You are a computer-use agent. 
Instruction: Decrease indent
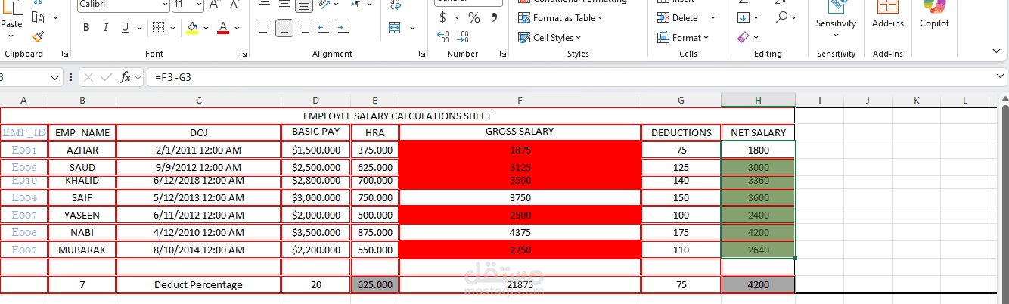(324, 28)
